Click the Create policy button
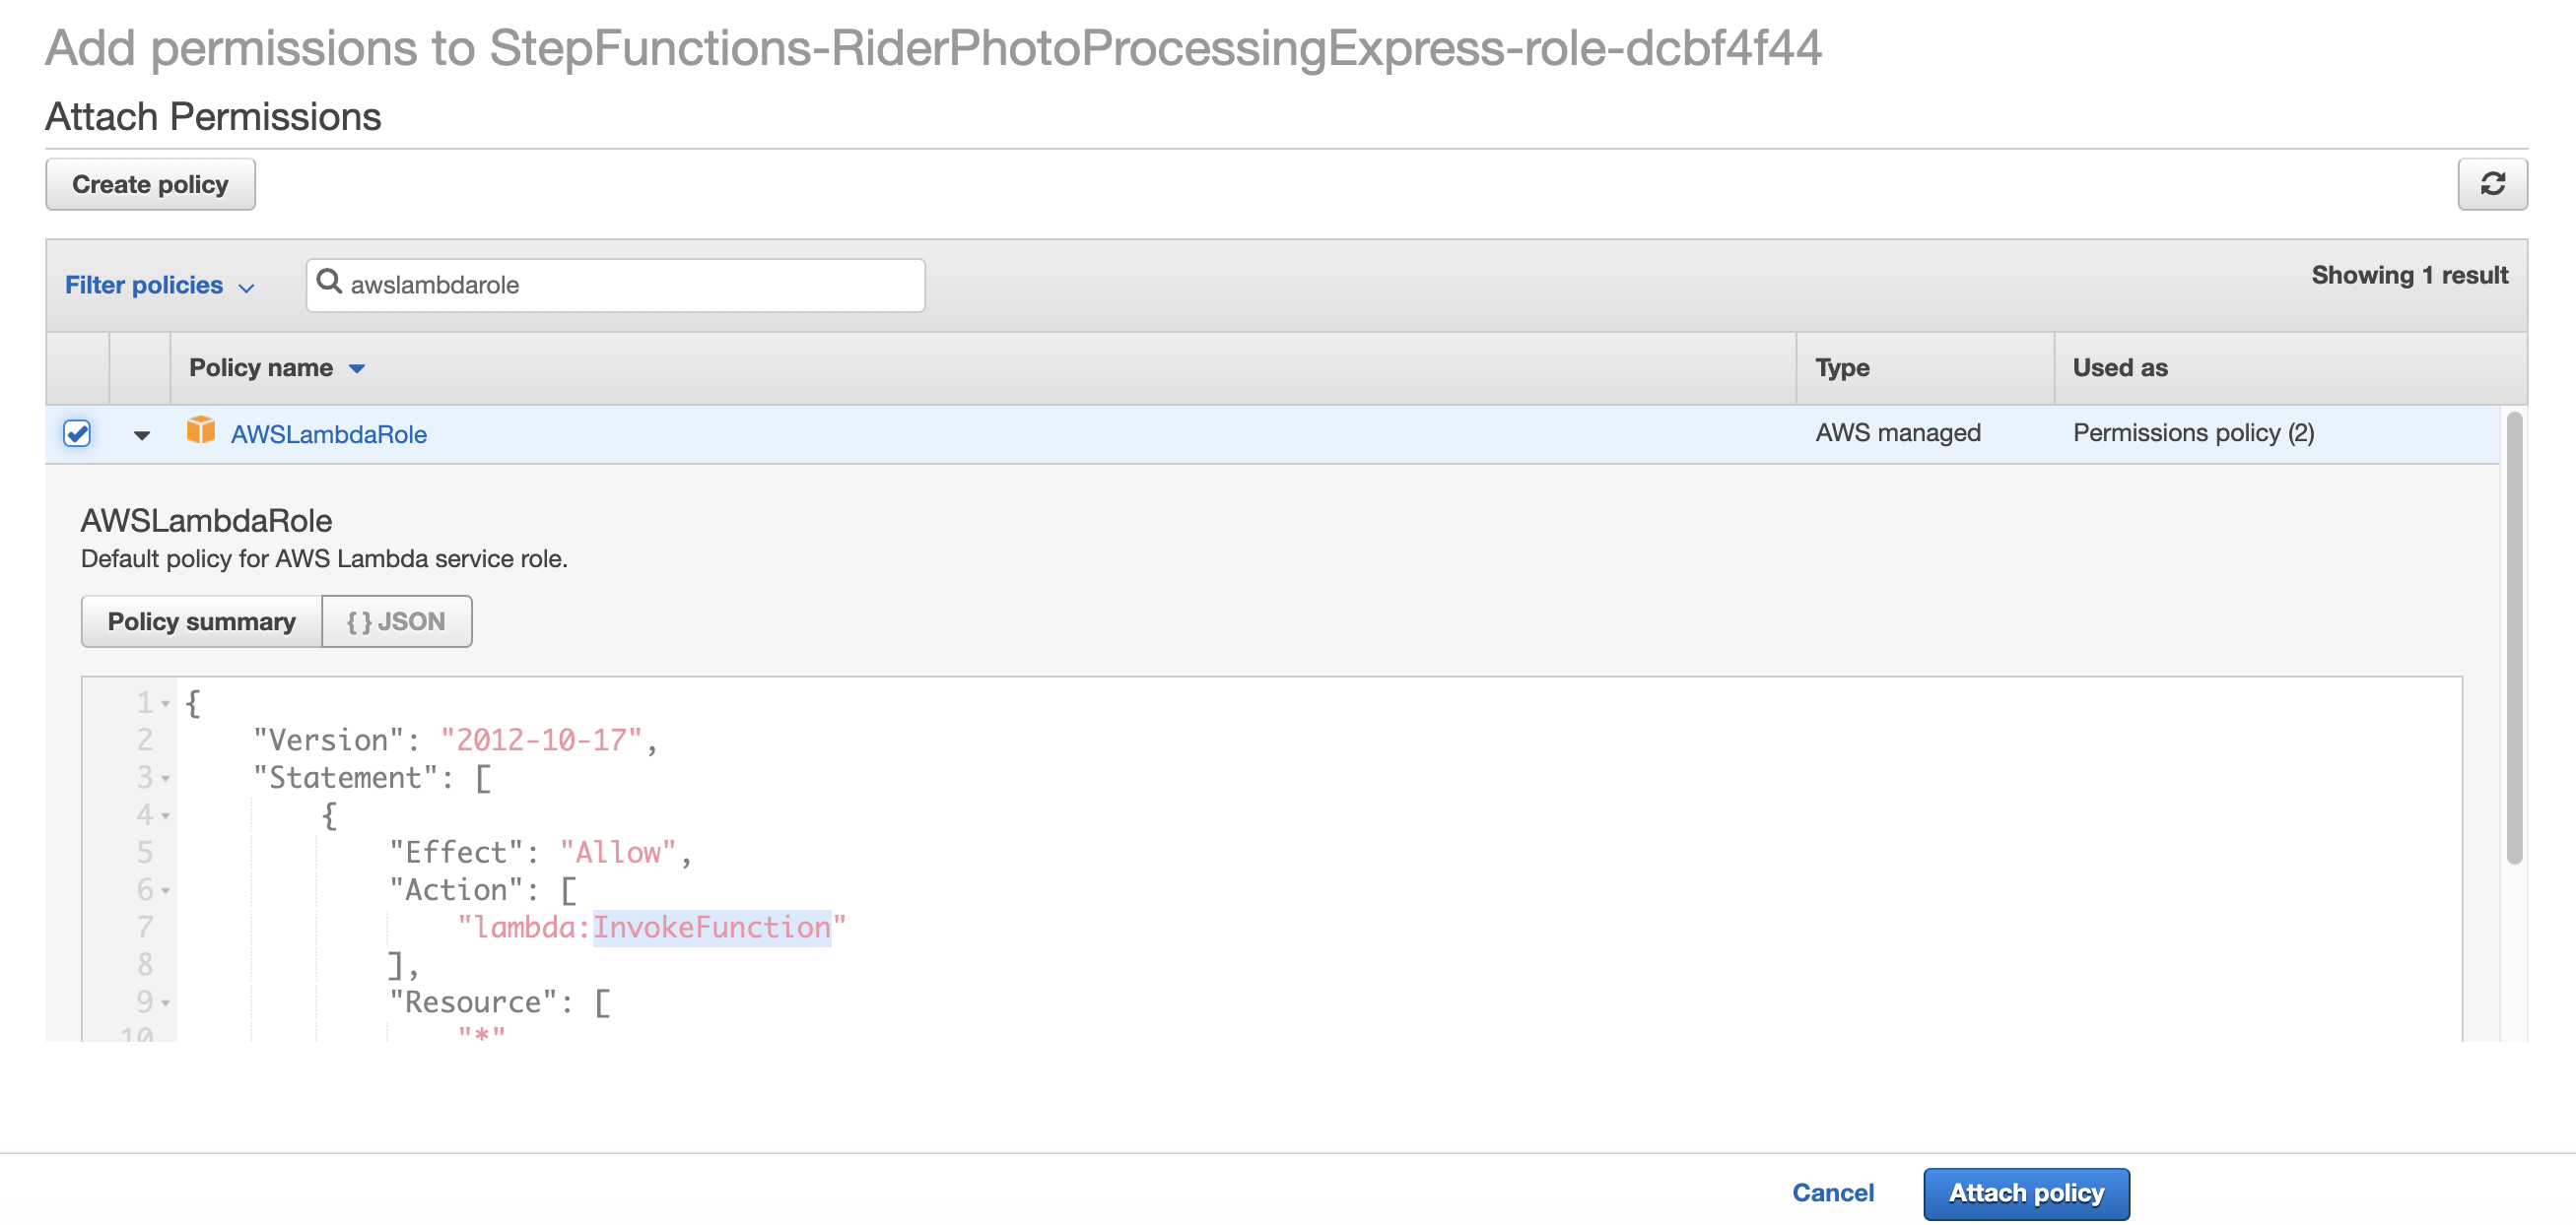The width and height of the screenshot is (2576, 1225). 150,184
